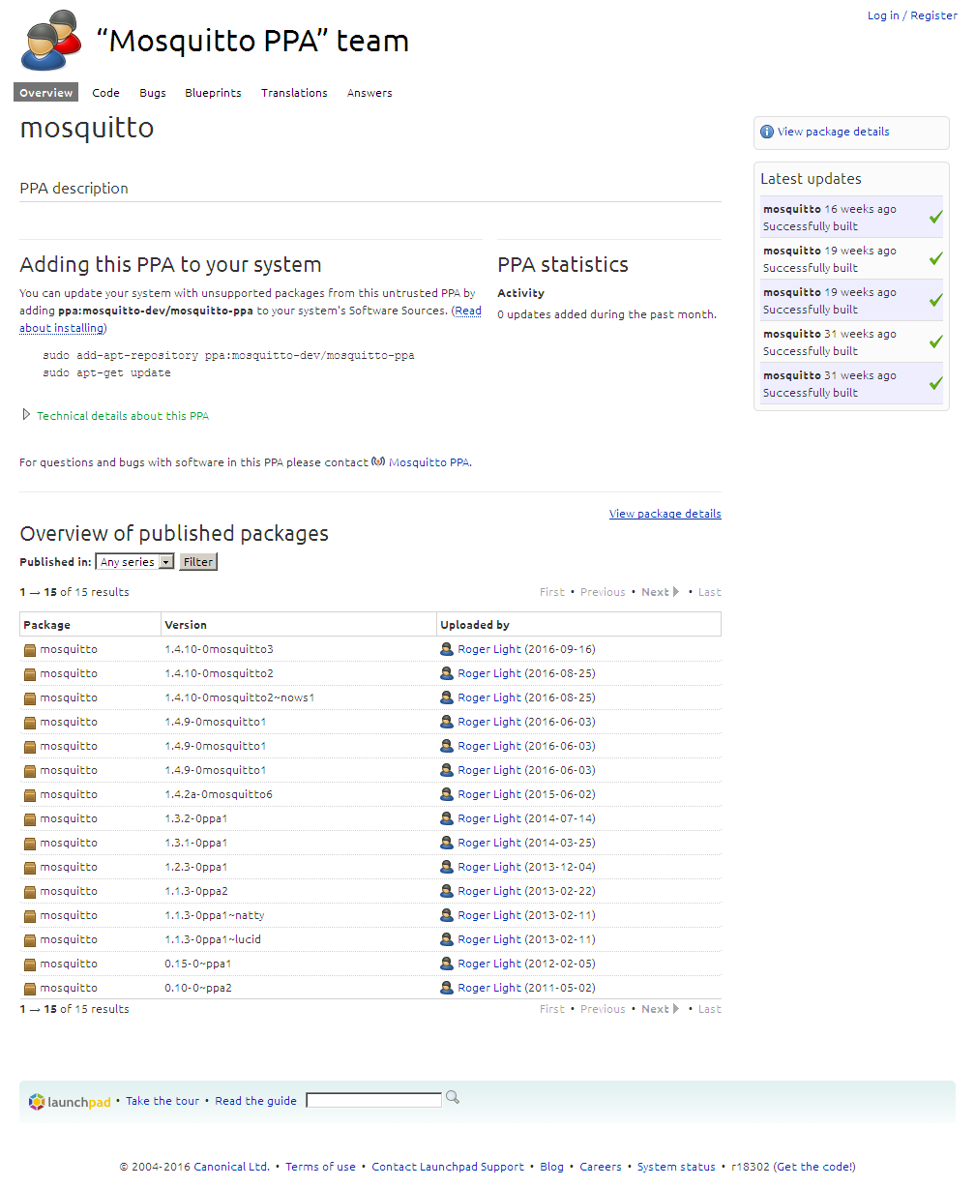Click Next in the bottom pagination
Screen dimensions: 975x1187
click(661, 1009)
